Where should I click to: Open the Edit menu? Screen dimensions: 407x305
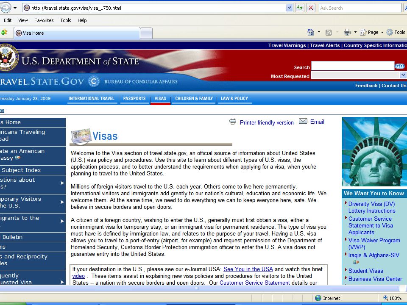click(x=8, y=20)
